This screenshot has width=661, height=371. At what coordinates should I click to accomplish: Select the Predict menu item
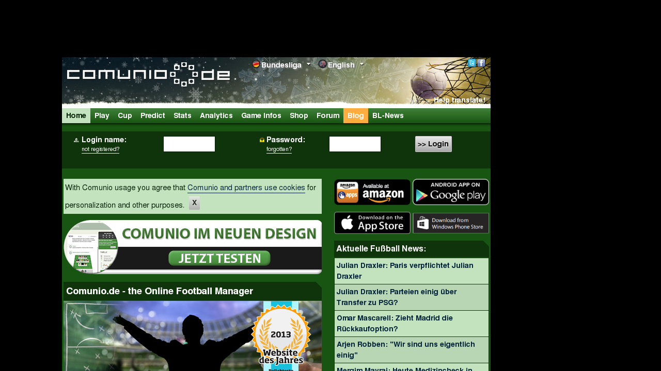(x=153, y=115)
